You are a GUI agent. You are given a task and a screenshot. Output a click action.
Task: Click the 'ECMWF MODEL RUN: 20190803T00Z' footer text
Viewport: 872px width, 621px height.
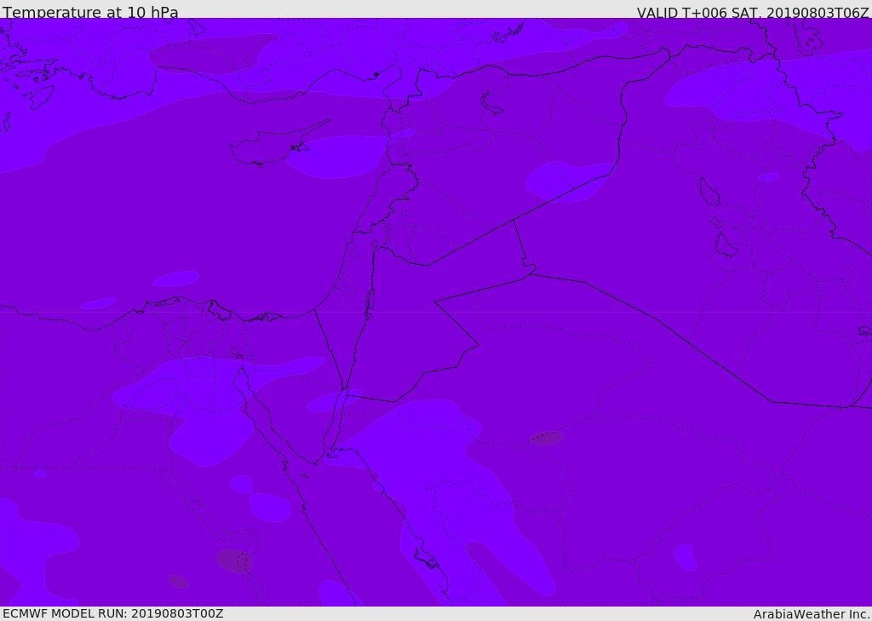(113, 613)
